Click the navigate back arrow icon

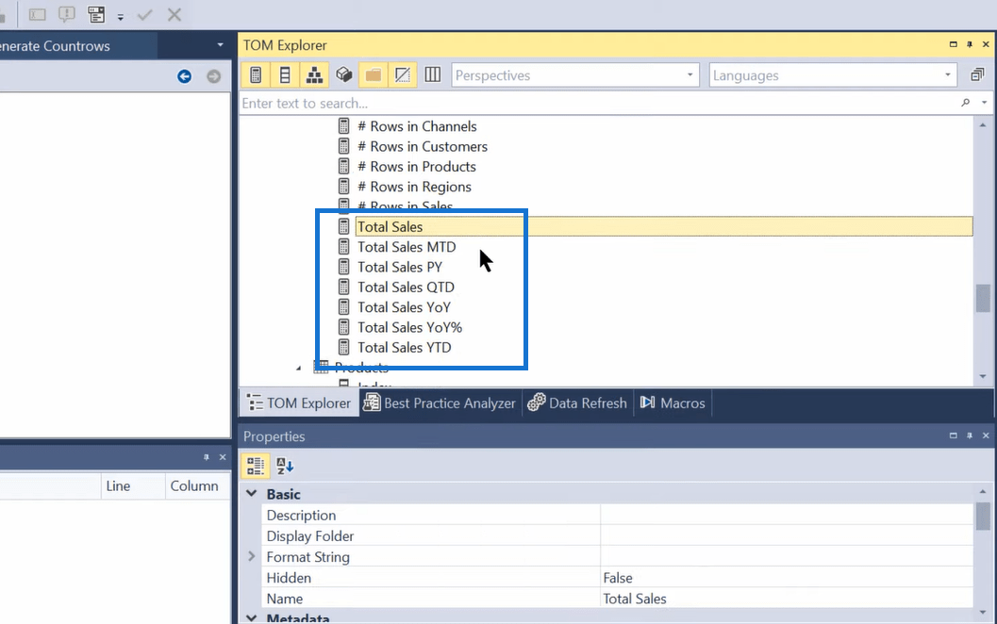(x=184, y=76)
